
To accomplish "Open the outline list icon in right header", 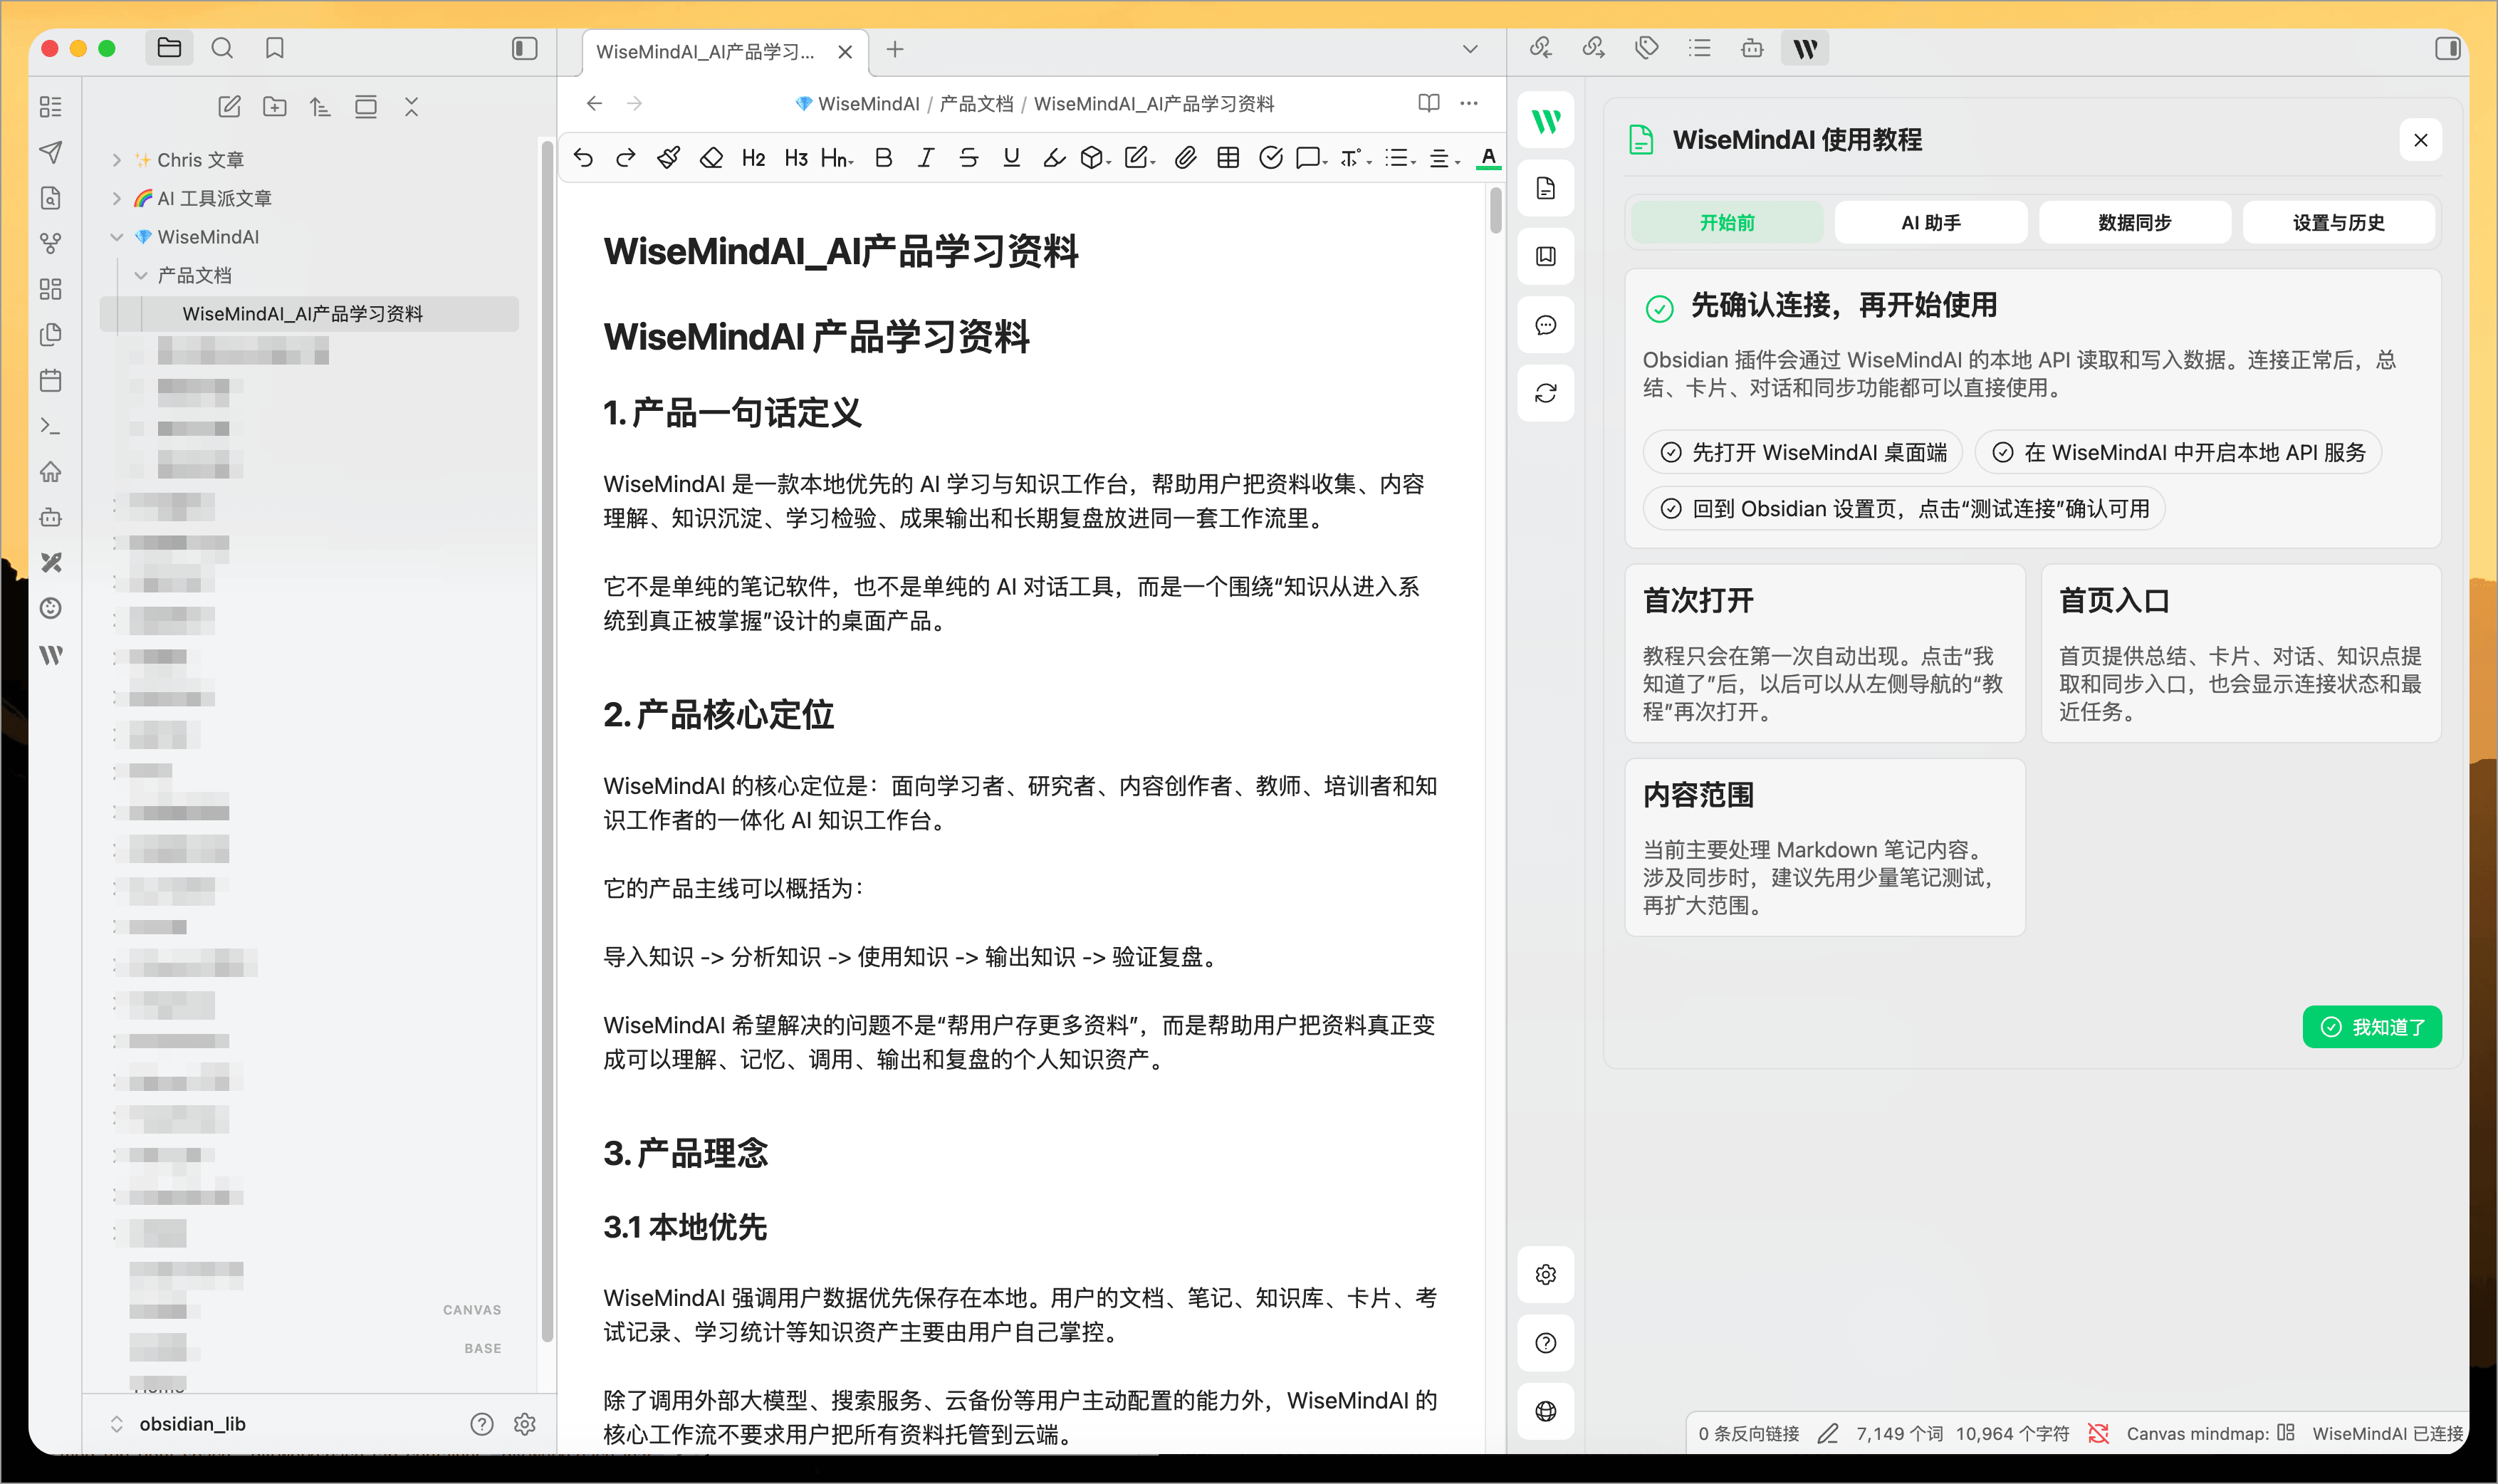I will (x=1699, y=48).
